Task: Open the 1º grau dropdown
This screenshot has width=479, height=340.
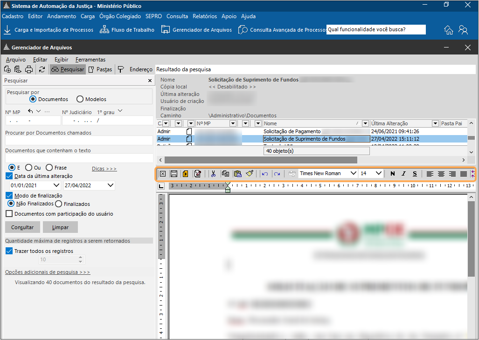Action: (120, 111)
